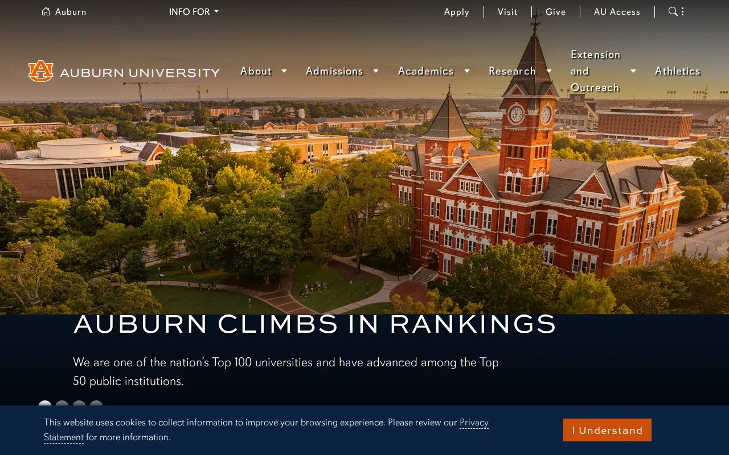This screenshot has width=729, height=455.
Task: Open the About menu item
Action: [256, 71]
